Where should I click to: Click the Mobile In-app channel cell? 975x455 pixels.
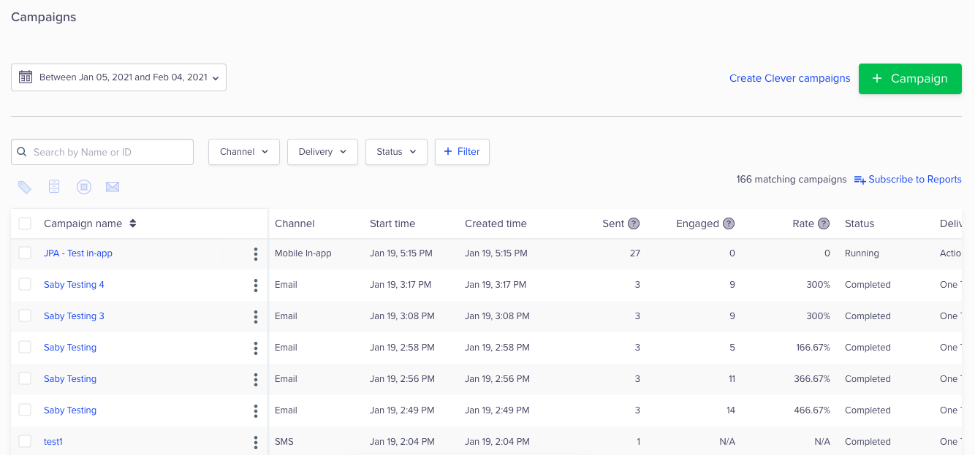coord(303,253)
